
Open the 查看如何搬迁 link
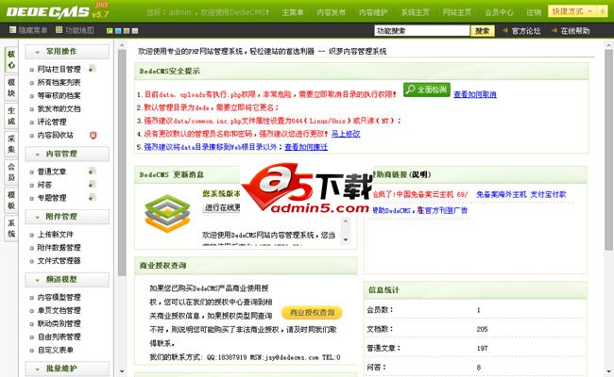click(306, 147)
